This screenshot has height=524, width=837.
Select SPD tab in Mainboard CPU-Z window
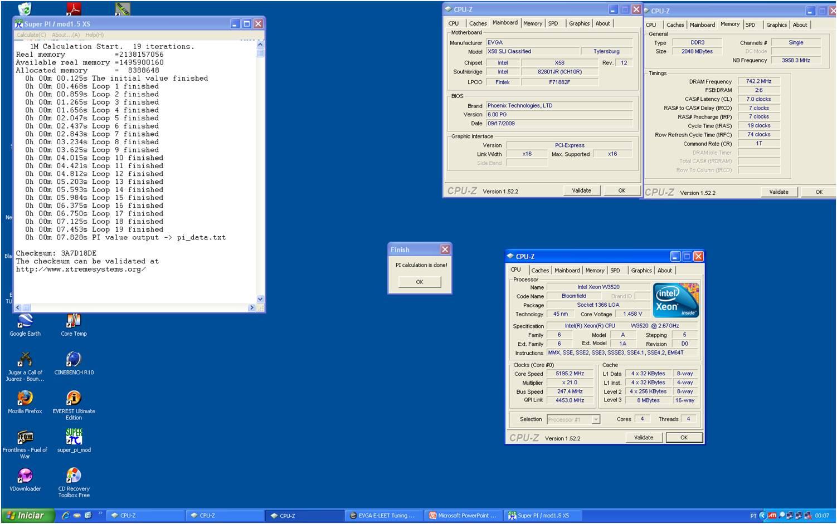(x=553, y=23)
